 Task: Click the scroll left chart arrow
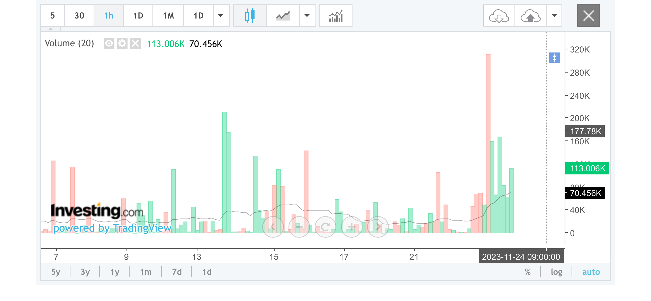click(x=273, y=227)
